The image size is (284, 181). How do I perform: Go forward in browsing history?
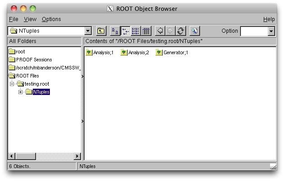click(x=170, y=31)
